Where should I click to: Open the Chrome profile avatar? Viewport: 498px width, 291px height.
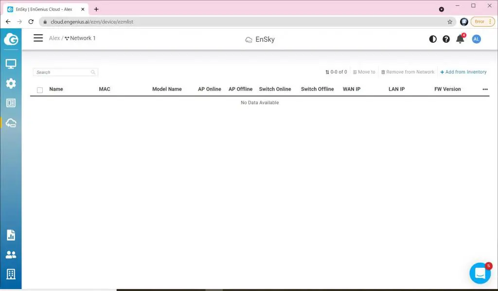tap(464, 22)
